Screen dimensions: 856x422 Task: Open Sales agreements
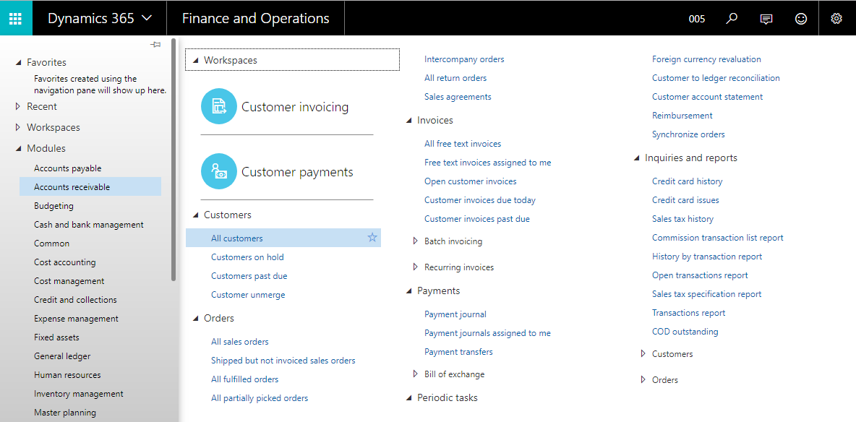tap(458, 97)
